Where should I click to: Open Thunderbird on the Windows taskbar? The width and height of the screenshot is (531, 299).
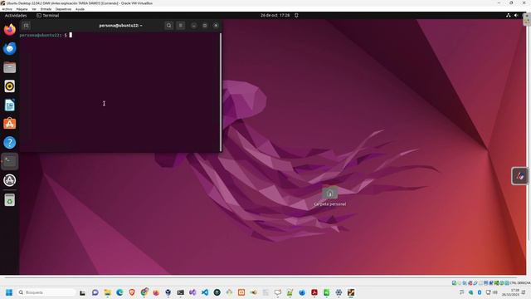tap(302, 292)
